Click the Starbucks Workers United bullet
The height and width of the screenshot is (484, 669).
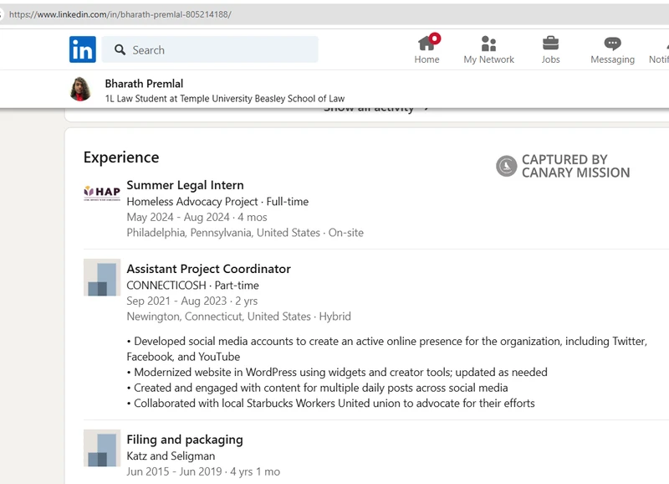(x=330, y=404)
